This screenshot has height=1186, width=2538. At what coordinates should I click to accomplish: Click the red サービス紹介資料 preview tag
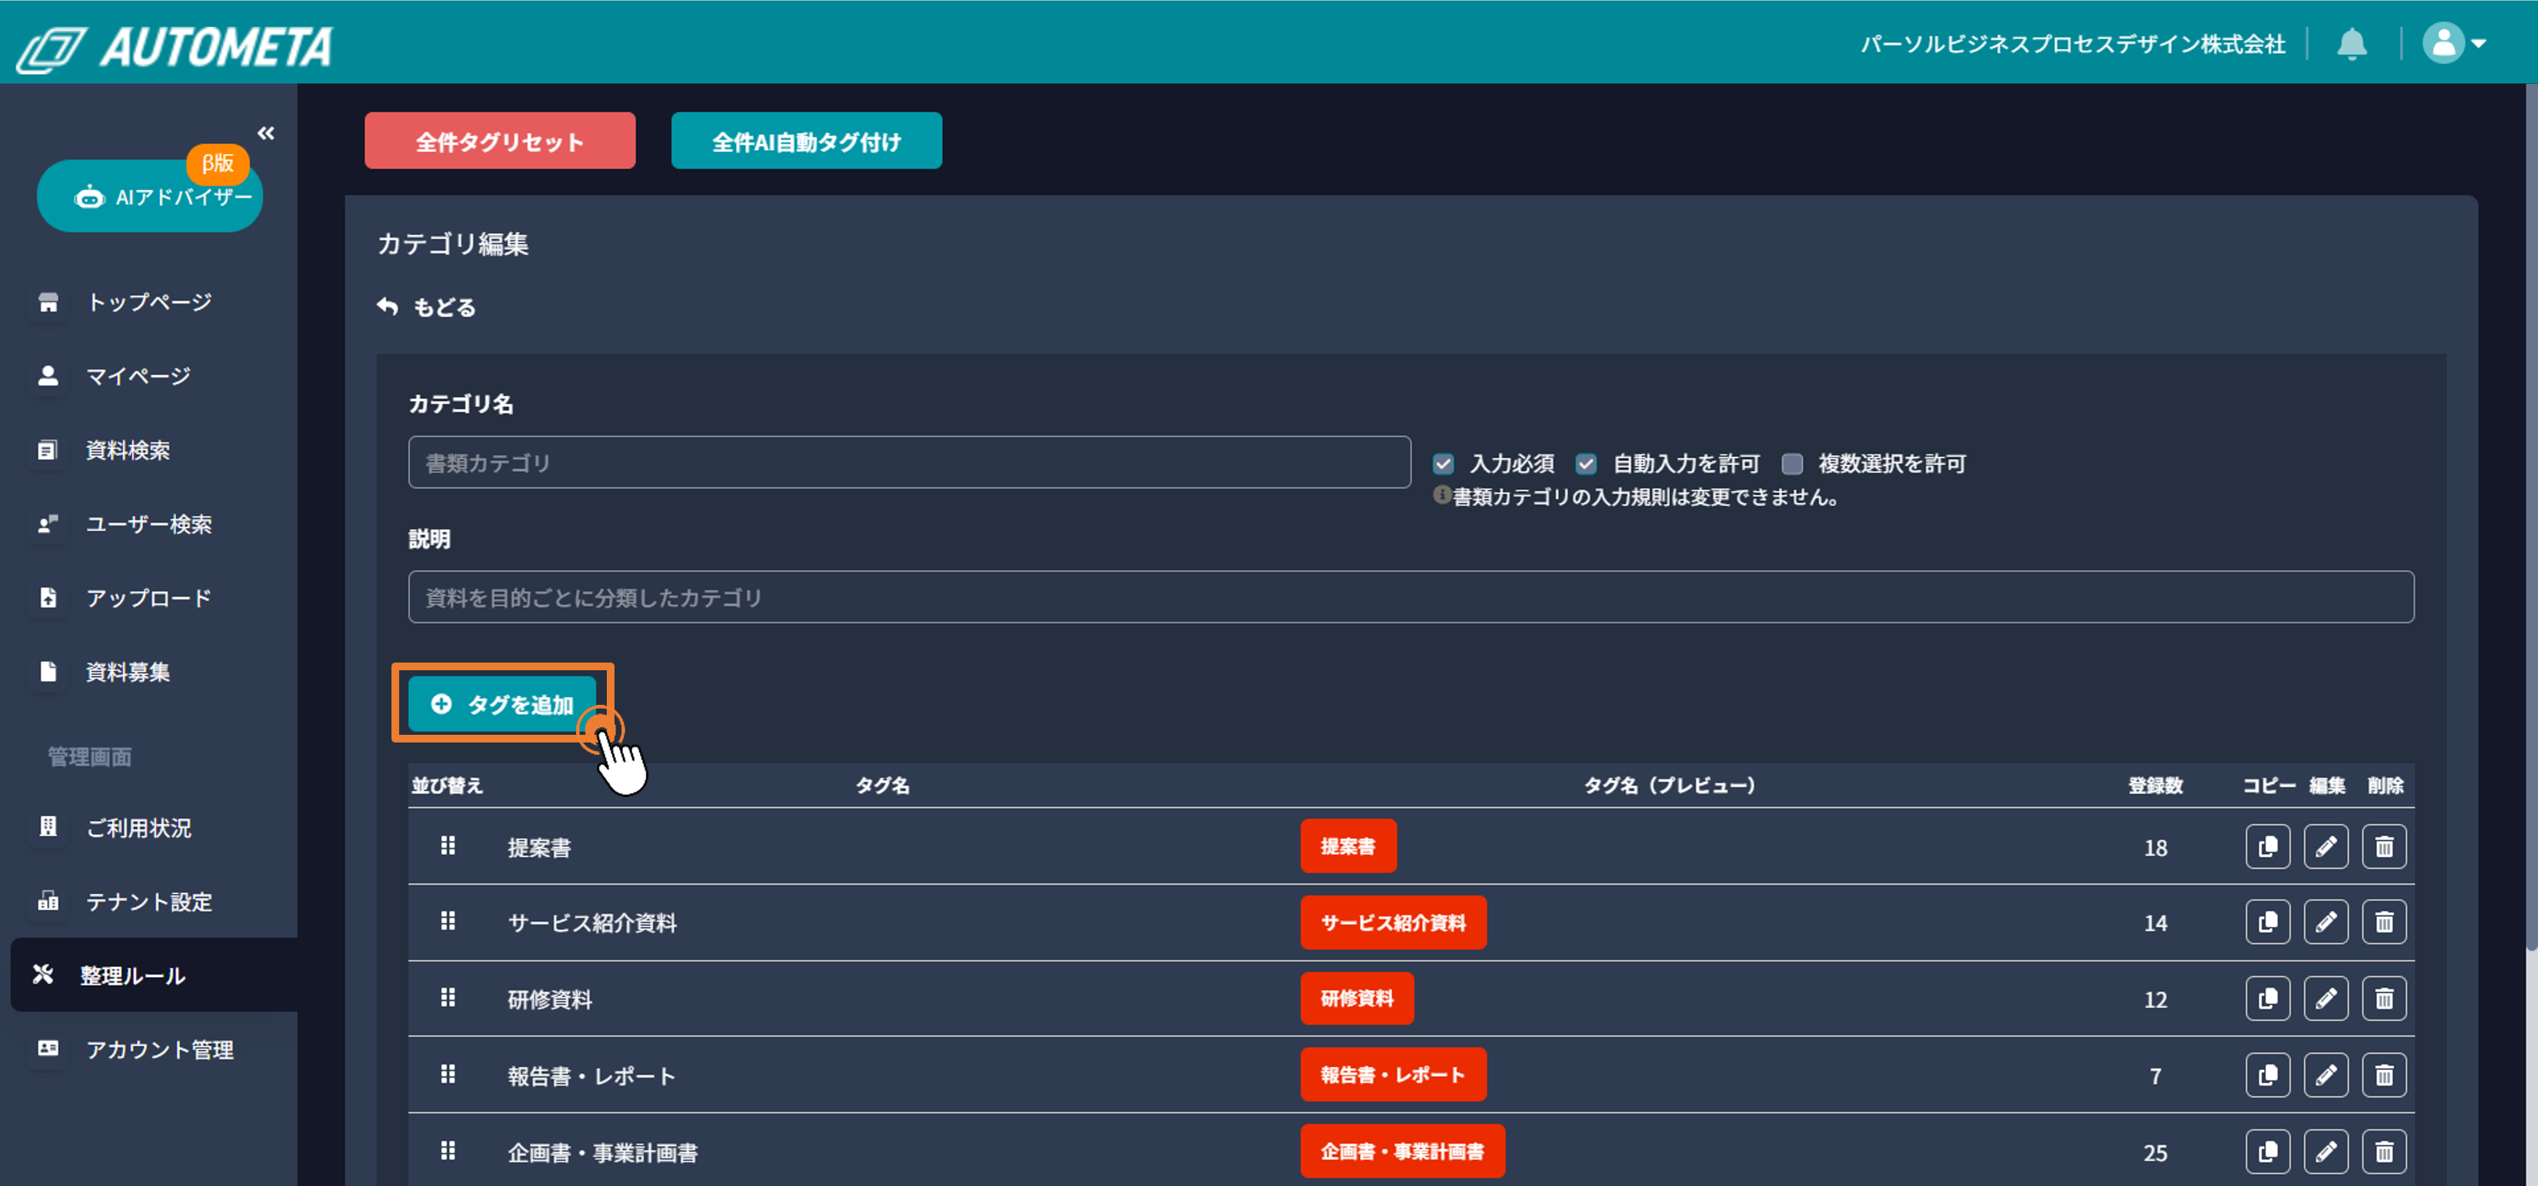click(1393, 923)
